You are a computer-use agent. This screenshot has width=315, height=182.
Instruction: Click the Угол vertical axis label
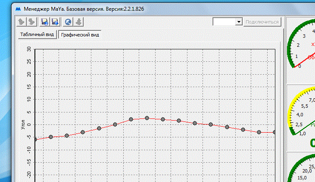point(23,124)
